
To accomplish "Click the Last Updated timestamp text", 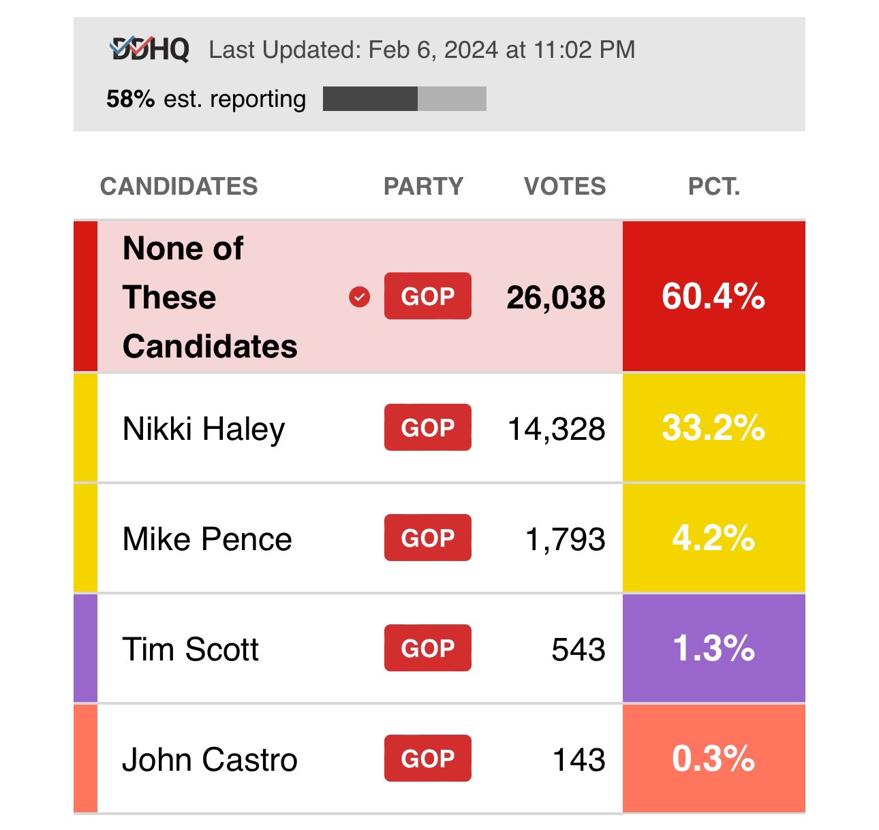I will pyautogui.click(x=422, y=50).
